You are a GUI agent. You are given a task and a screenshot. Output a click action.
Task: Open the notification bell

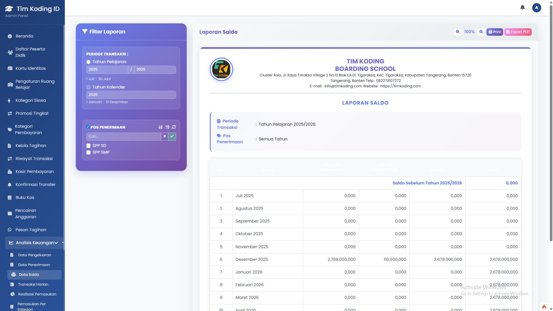coord(522,7)
